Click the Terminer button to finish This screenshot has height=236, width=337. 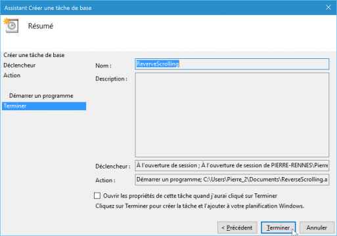(278, 227)
